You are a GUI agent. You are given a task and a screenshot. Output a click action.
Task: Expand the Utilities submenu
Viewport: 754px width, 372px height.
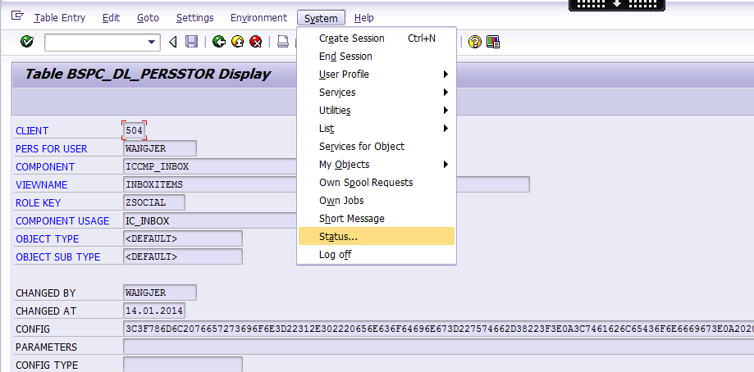pos(376,111)
